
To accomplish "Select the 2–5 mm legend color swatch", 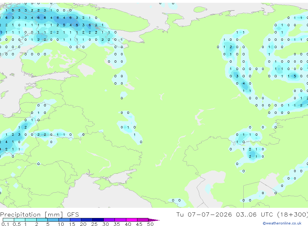I will (42, 220).
